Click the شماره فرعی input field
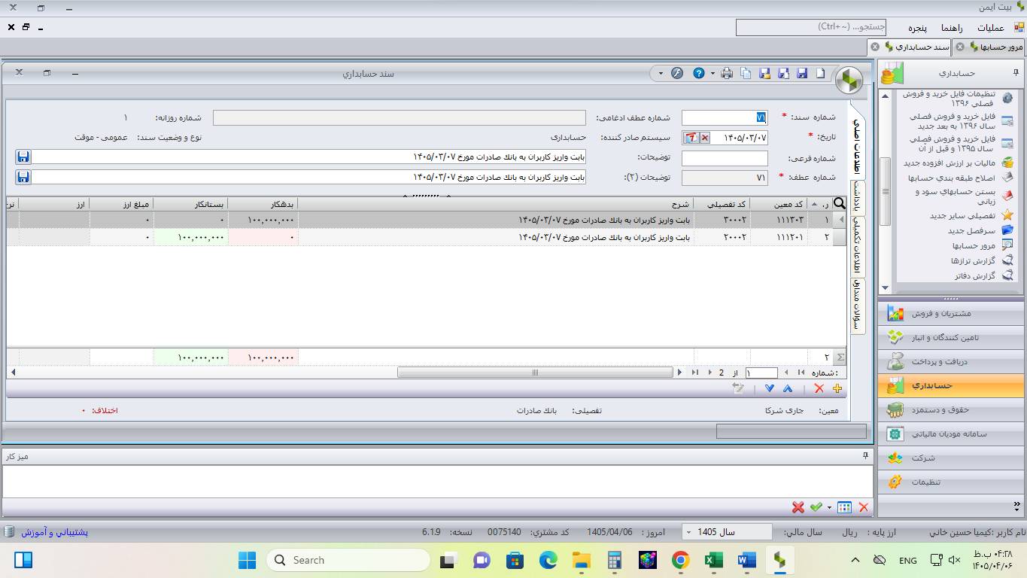The height and width of the screenshot is (578, 1027). (725, 158)
